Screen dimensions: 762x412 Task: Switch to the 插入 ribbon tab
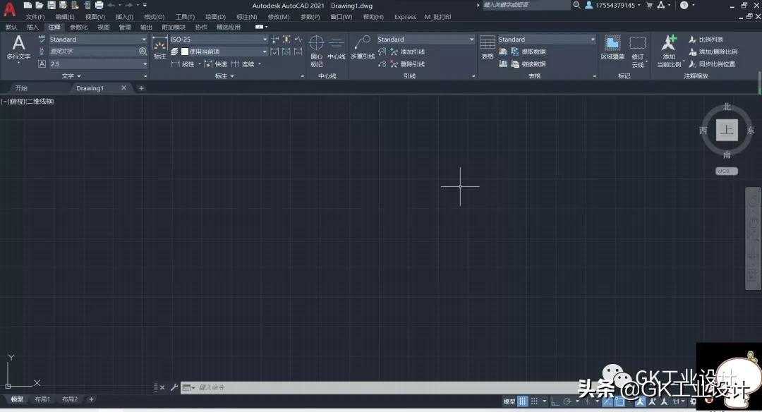pyautogui.click(x=32, y=28)
